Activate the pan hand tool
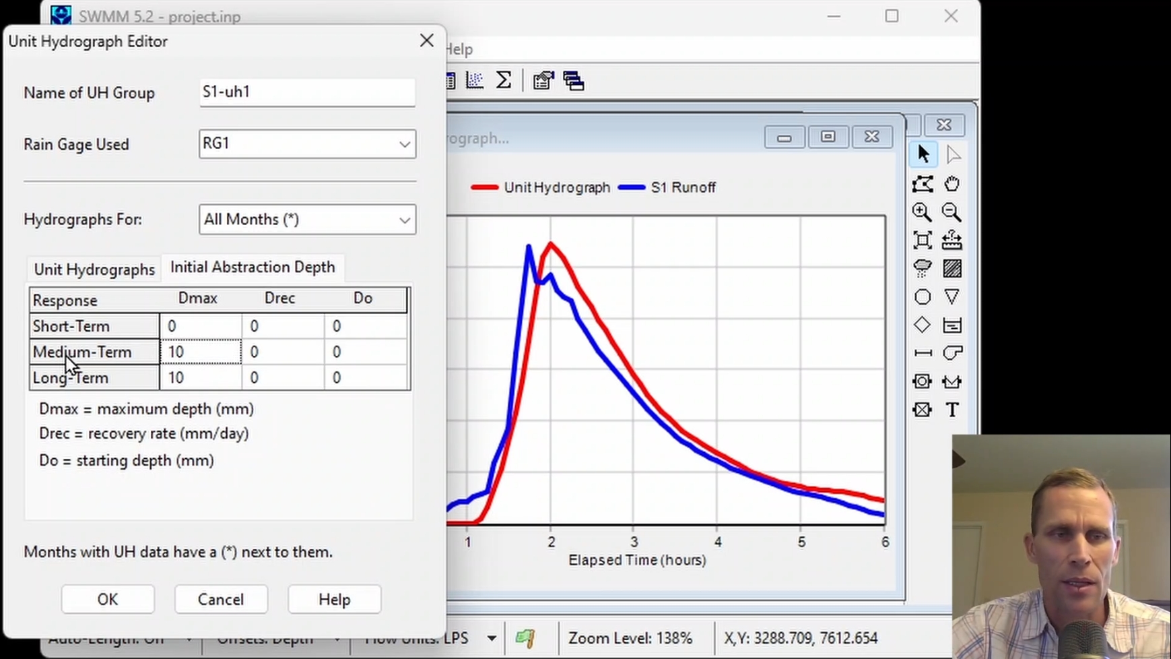1171x659 pixels. pos(952,184)
